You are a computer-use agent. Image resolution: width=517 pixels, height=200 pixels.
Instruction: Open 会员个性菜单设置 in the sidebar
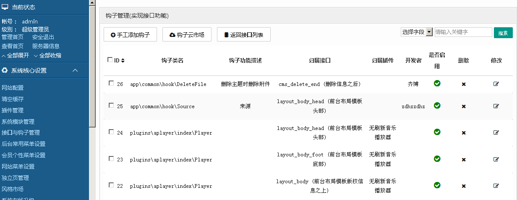23,155
